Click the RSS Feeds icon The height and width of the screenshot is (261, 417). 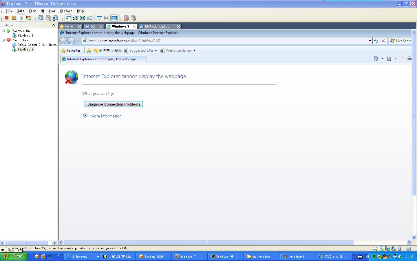click(389, 59)
